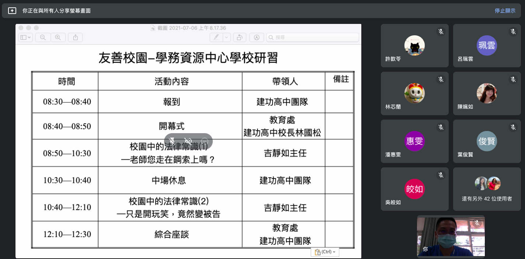Toggle the pin icon on the floating overlay
Viewport: 525px width, 259px height.
coord(172,141)
